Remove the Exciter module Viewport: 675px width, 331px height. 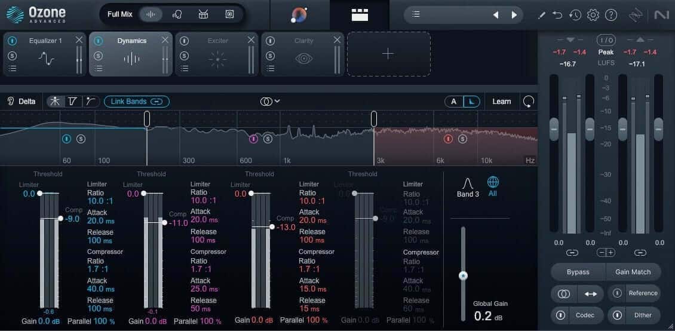[x=251, y=40]
